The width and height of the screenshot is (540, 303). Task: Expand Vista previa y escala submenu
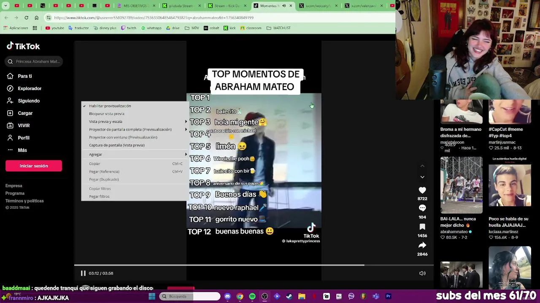[134, 122]
